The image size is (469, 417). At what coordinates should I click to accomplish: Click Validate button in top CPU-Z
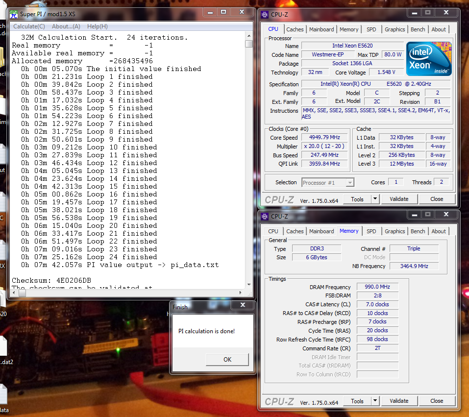point(399,199)
